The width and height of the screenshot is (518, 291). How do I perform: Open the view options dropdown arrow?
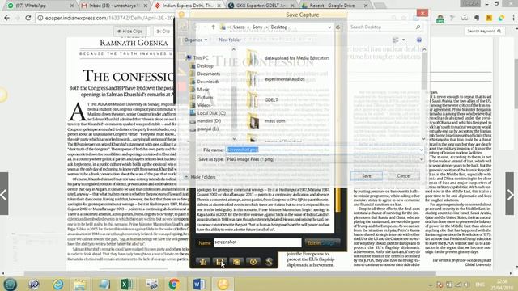coord(403,40)
